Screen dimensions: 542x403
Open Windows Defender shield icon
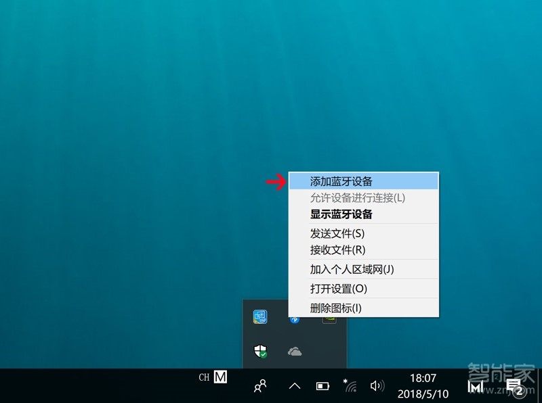coord(261,352)
